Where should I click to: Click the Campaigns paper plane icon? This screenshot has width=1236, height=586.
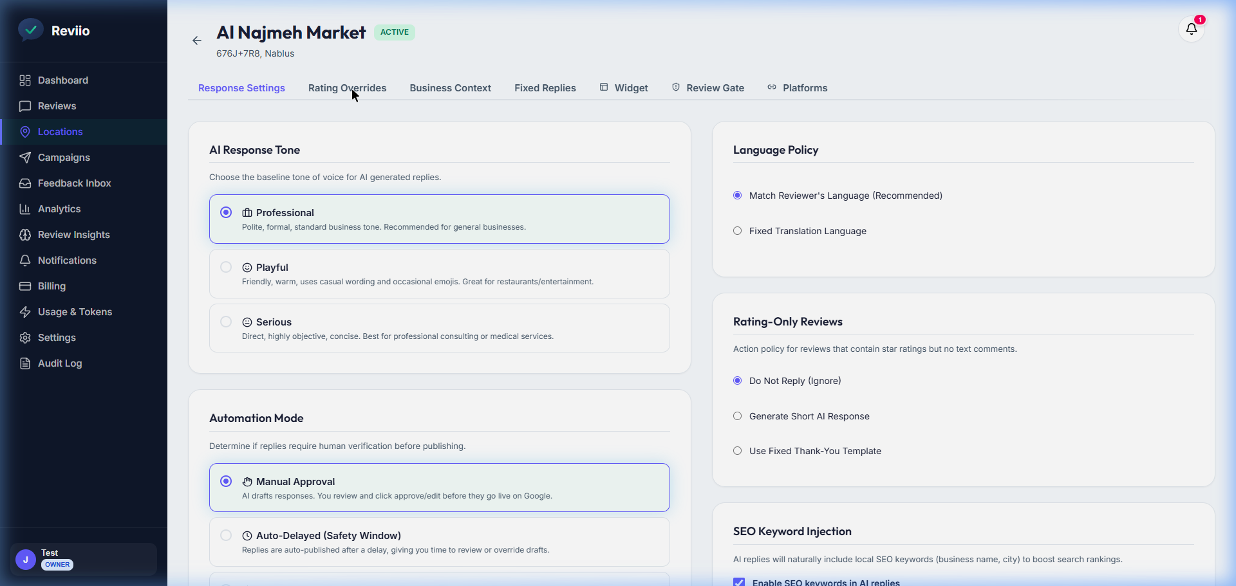click(25, 158)
